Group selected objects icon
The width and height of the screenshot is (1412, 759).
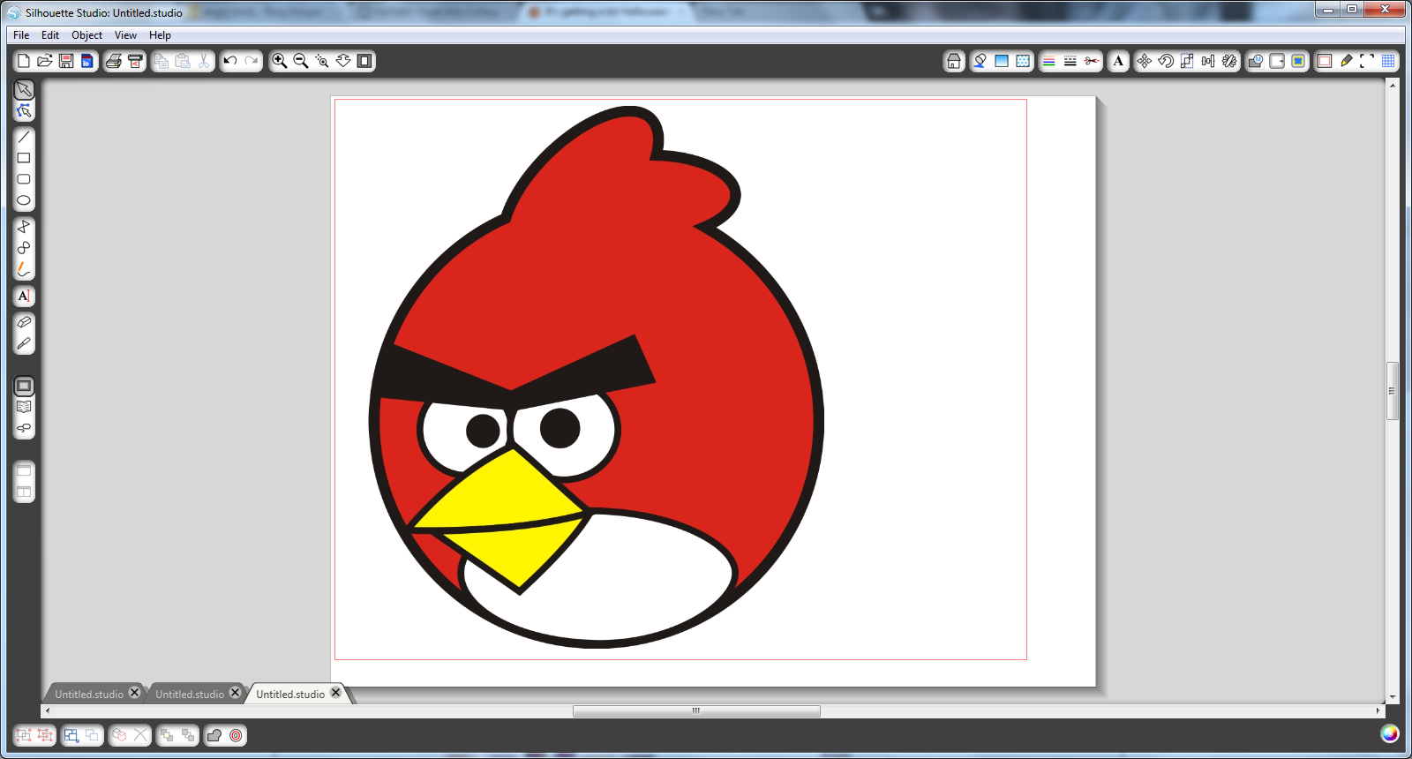click(24, 735)
